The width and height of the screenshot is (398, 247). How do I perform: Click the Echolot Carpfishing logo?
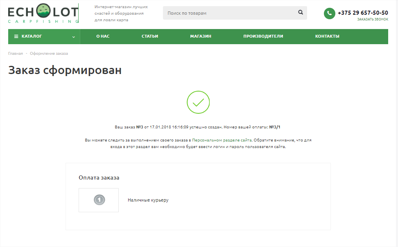[x=43, y=13]
